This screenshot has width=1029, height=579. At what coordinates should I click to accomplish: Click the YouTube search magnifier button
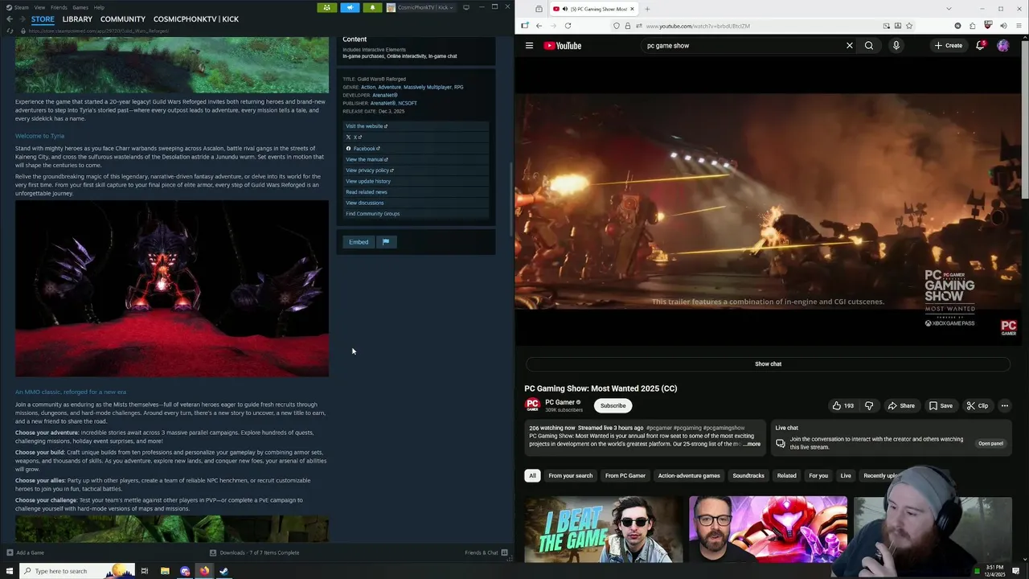click(x=869, y=46)
